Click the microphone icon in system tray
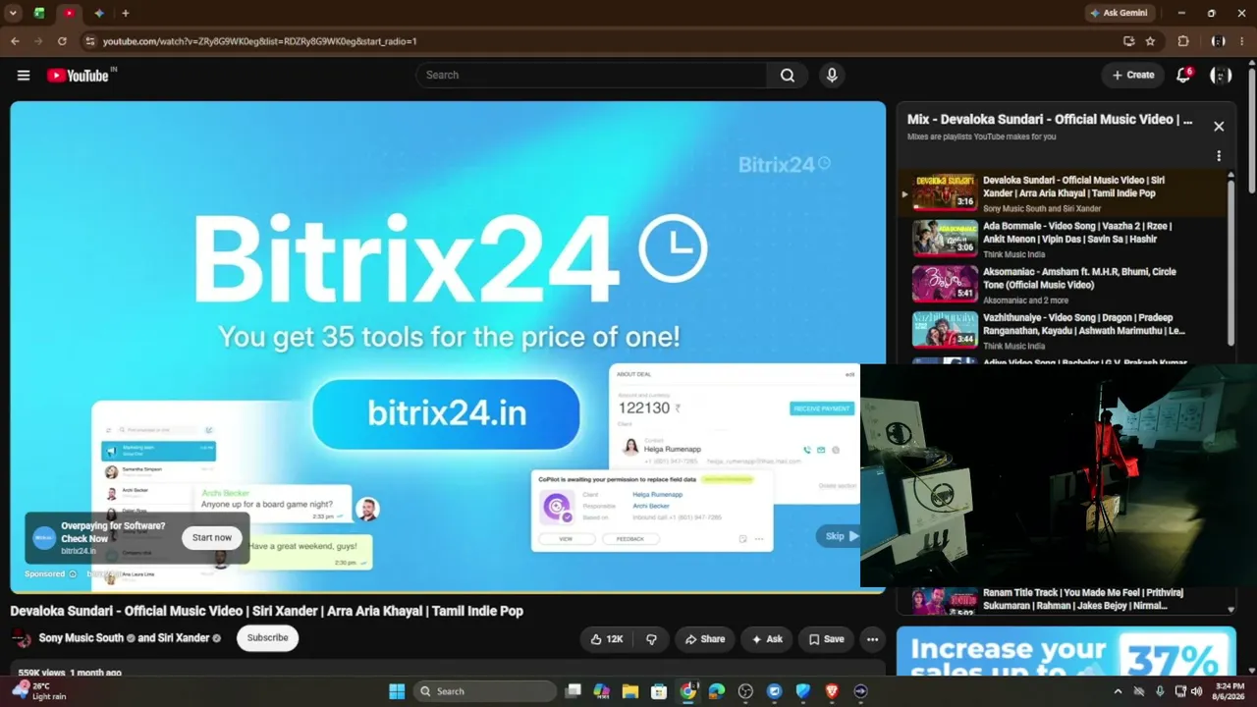The image size is (1257, 707). pos(1160,691)
